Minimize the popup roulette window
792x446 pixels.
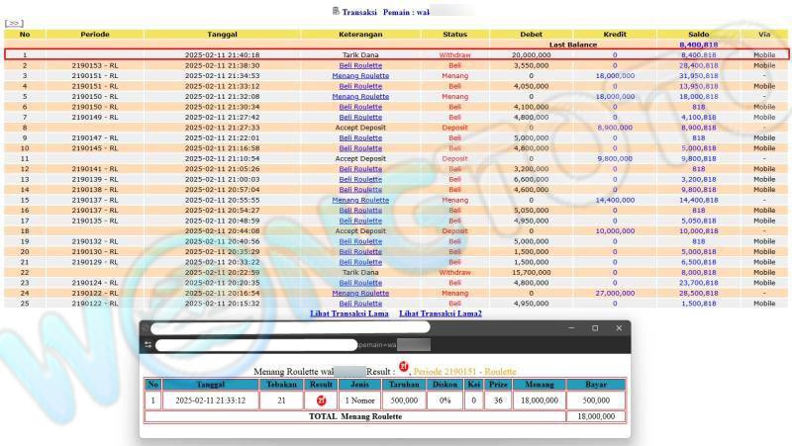(570, 327)
